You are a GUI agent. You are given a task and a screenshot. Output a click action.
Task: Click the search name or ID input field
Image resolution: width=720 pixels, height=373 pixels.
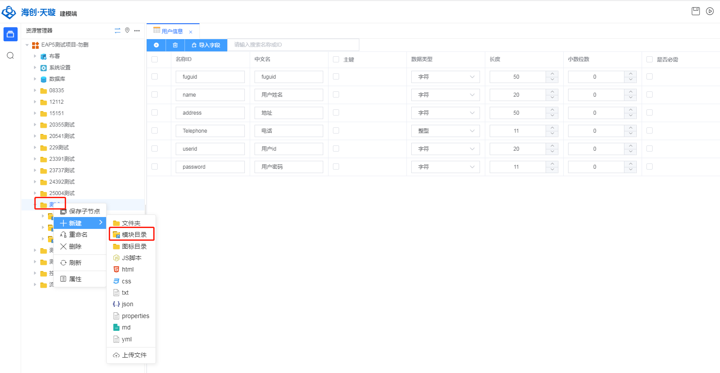293,45
